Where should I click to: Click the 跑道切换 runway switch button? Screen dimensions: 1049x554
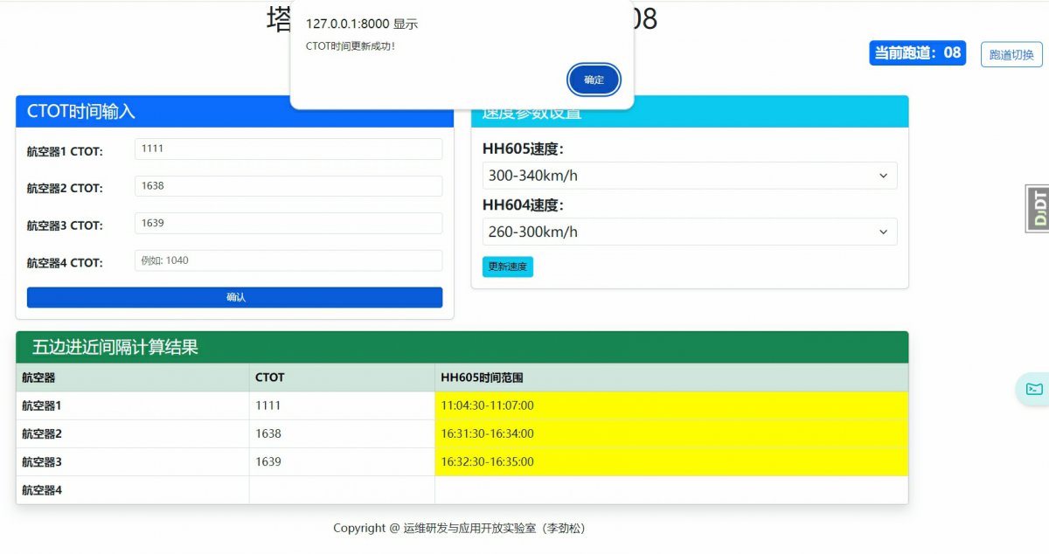click(1011, 53)
